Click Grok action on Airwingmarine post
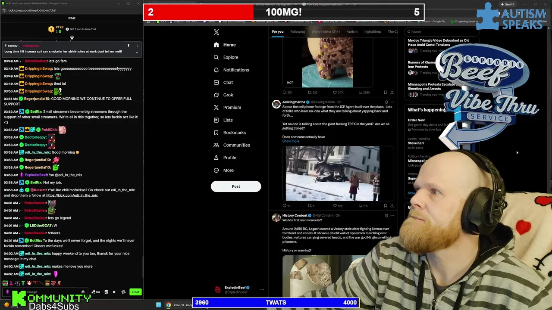Image resolution: width=552 pixels, height=310 pixels. coord(386,102)
